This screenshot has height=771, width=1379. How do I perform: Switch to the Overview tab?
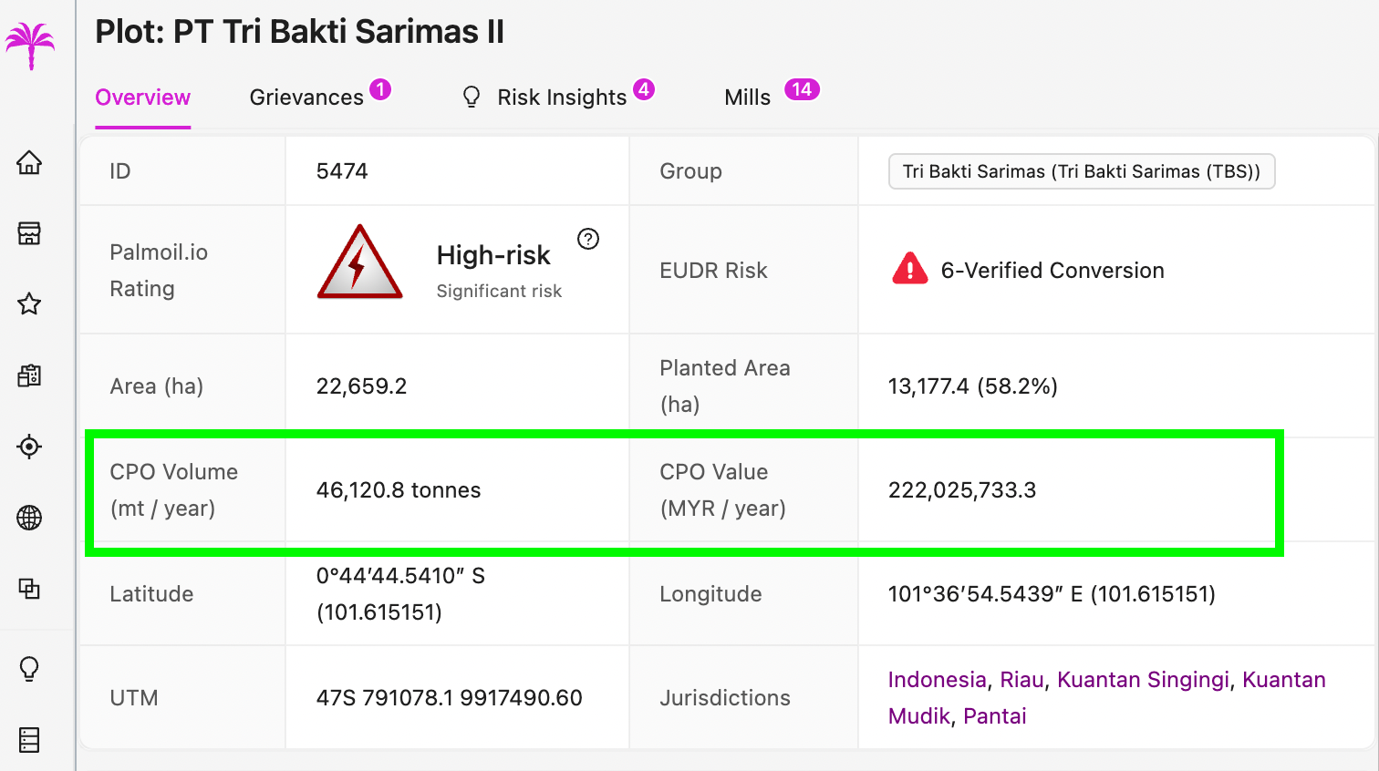point(143,98)
